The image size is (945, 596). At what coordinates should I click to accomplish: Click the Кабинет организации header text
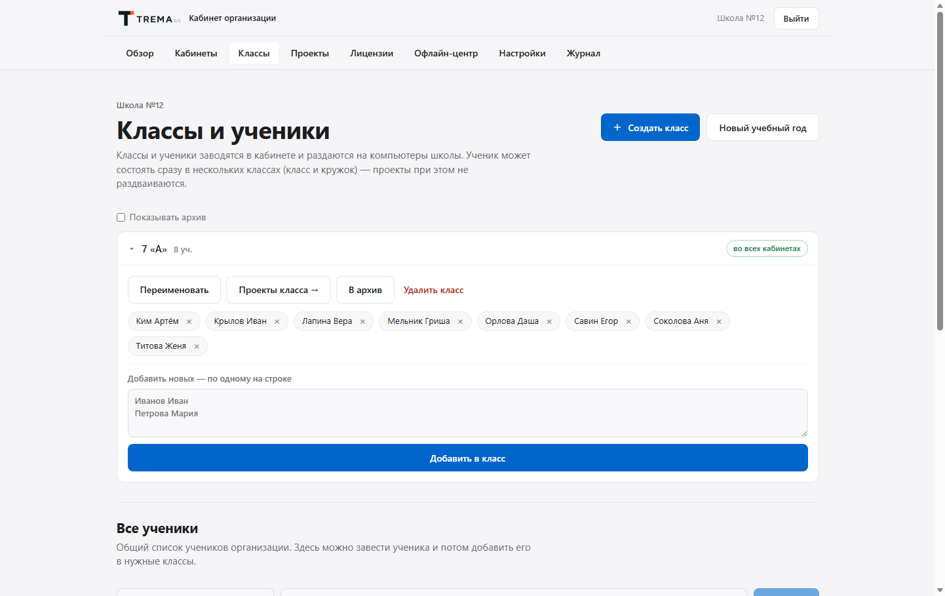[233, 18]
